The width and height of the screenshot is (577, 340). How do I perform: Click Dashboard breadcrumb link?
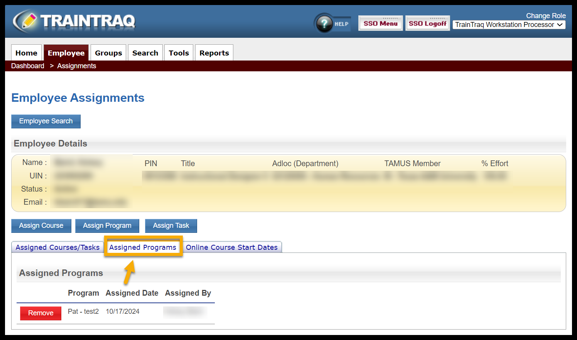click(28, 66)
